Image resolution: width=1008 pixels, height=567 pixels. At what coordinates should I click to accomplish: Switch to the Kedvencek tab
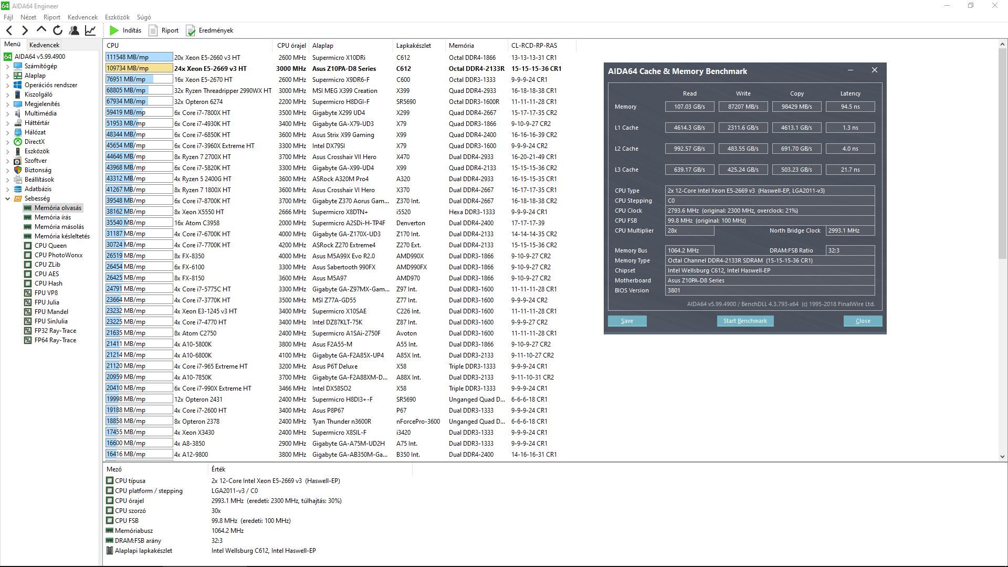pyautogui.click(x=44, y=45)
